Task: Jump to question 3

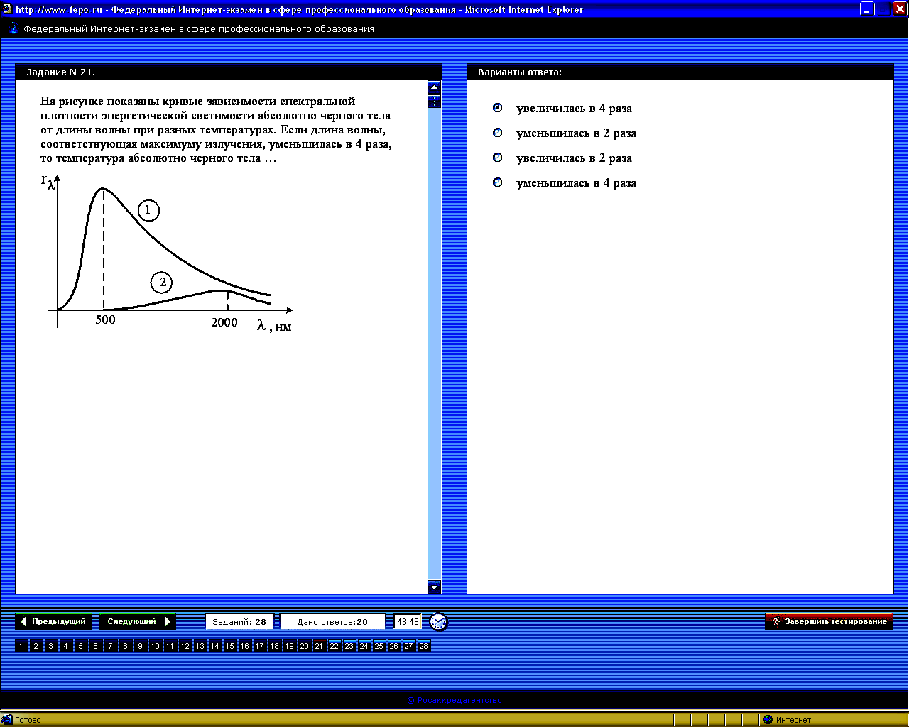Action: pyautogui.click(x=51, y=646)
